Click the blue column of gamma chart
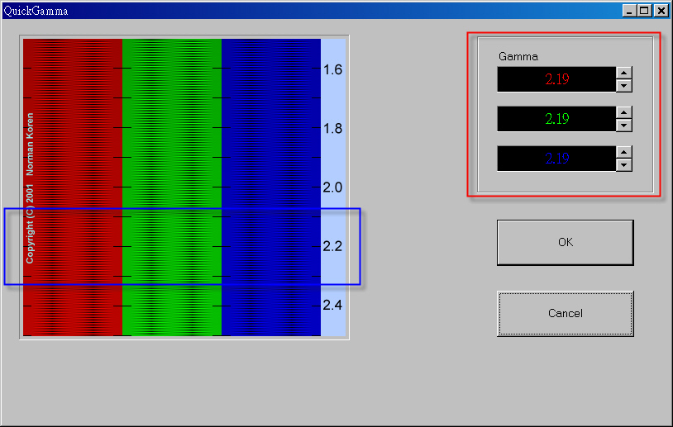 tap(271, 187)
